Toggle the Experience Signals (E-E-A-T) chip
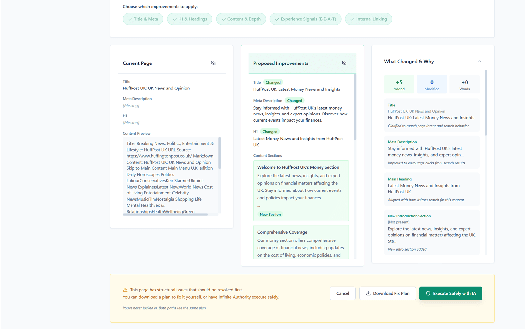This screenshot has width=526, height=329. click(x=305, y=19)
